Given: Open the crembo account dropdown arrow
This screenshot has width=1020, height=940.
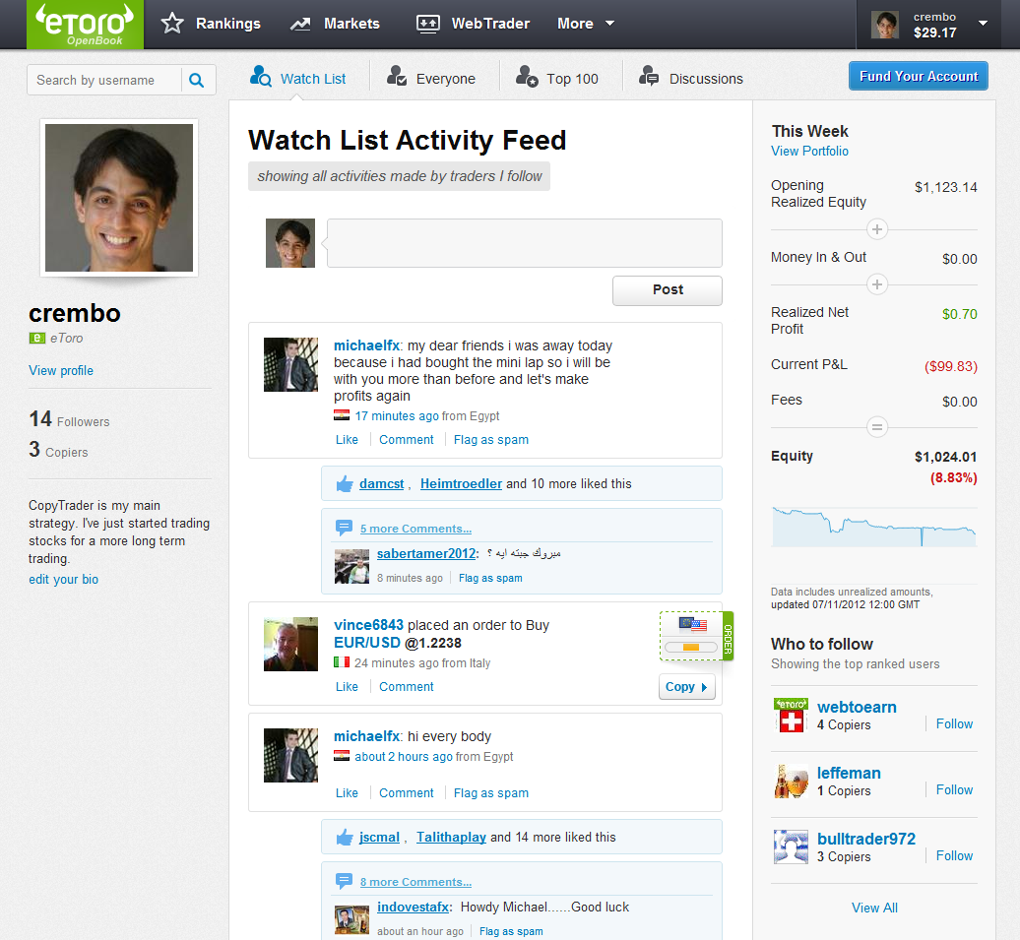Looking at the screenshot, I should [983, 24].
